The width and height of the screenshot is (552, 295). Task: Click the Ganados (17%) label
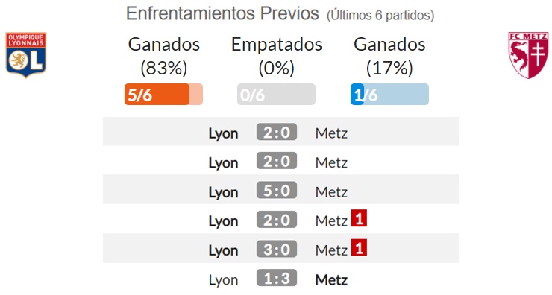389,56
